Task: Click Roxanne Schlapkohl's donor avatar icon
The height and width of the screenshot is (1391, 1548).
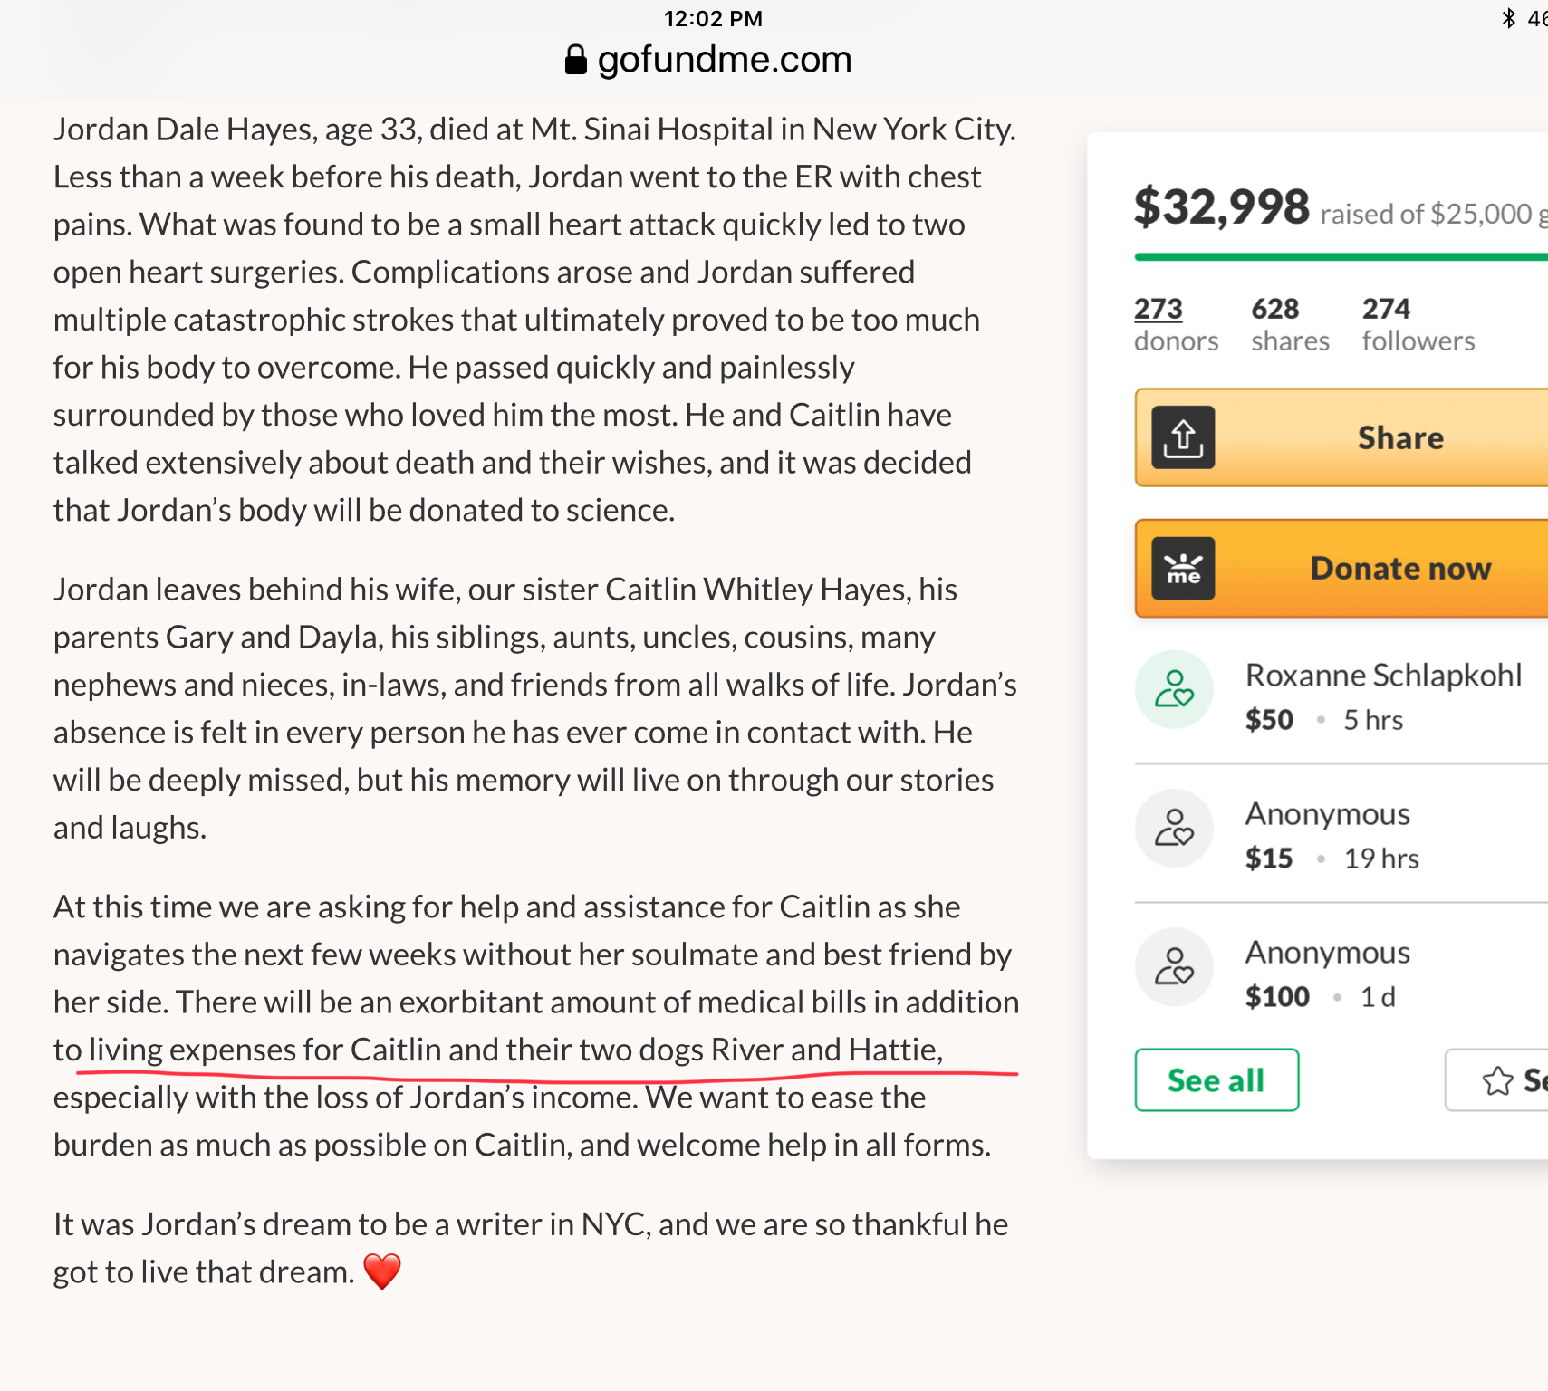Action: [1174, 689]
